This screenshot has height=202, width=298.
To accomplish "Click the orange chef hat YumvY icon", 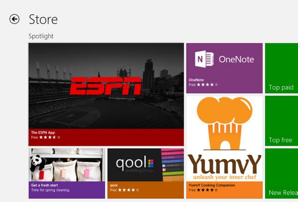I will 225,123.
